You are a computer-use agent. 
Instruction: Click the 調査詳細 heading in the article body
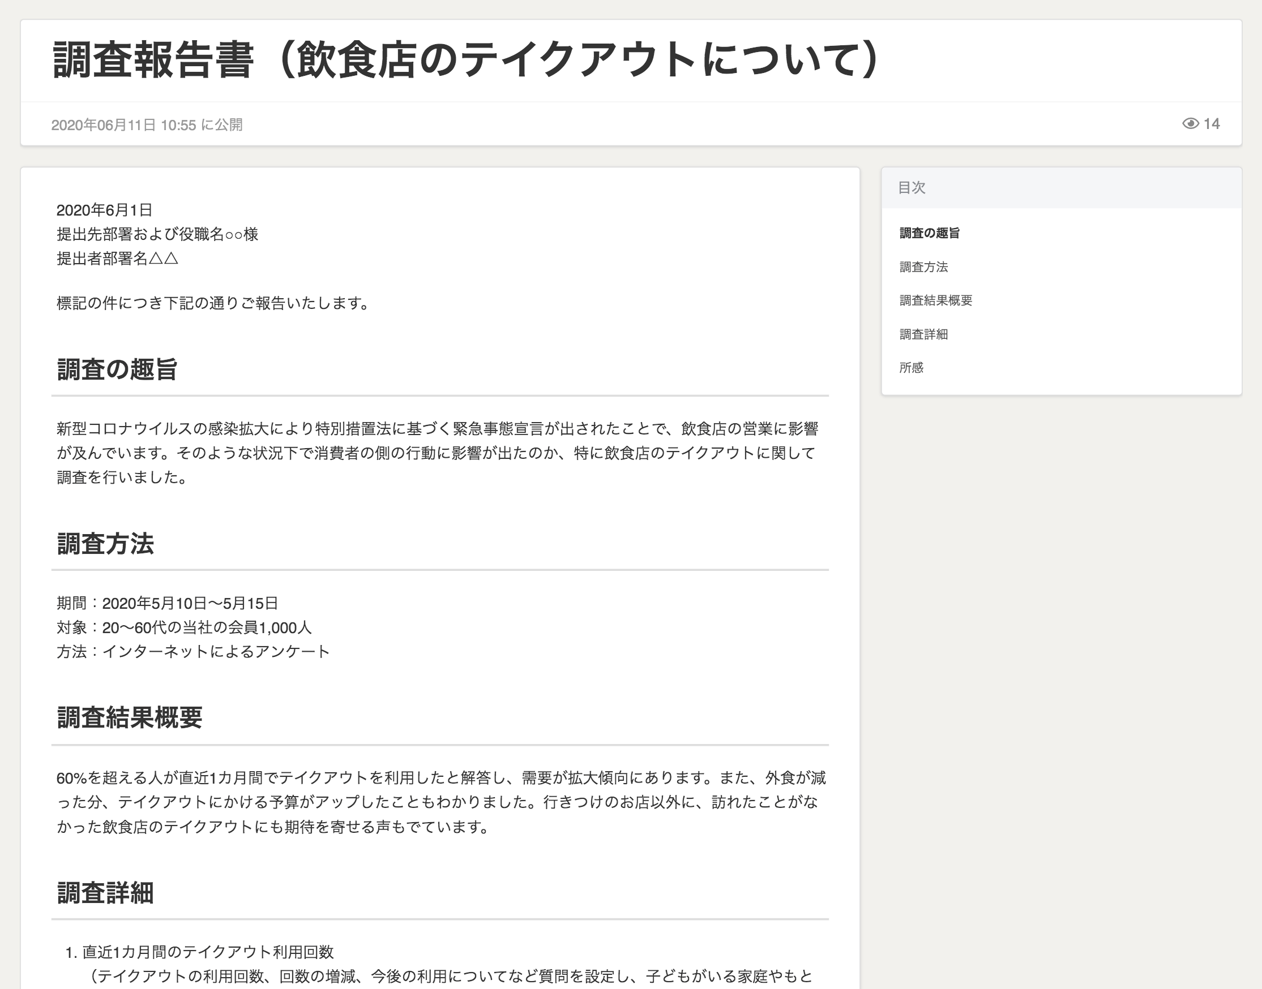105,892
